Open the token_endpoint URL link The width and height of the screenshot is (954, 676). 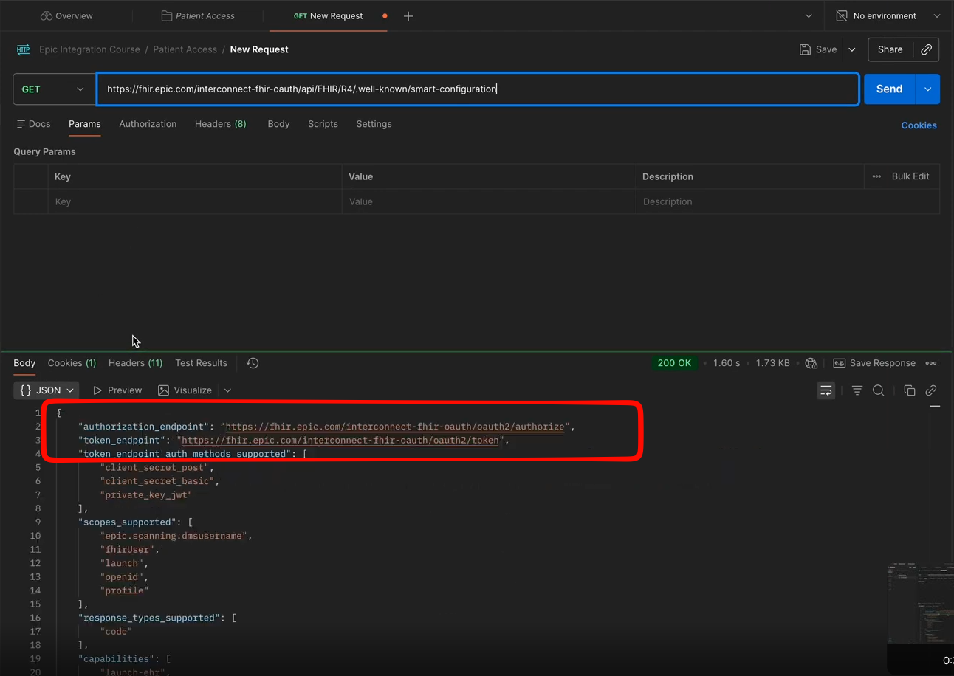342,440
